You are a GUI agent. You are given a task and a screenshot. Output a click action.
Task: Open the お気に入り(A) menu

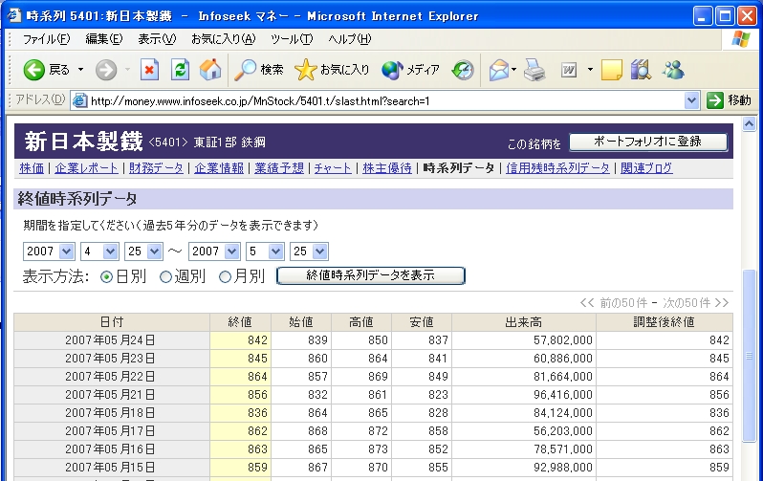[223, 39]
